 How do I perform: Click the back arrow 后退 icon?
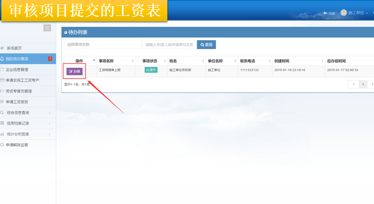tap(325, 13)
